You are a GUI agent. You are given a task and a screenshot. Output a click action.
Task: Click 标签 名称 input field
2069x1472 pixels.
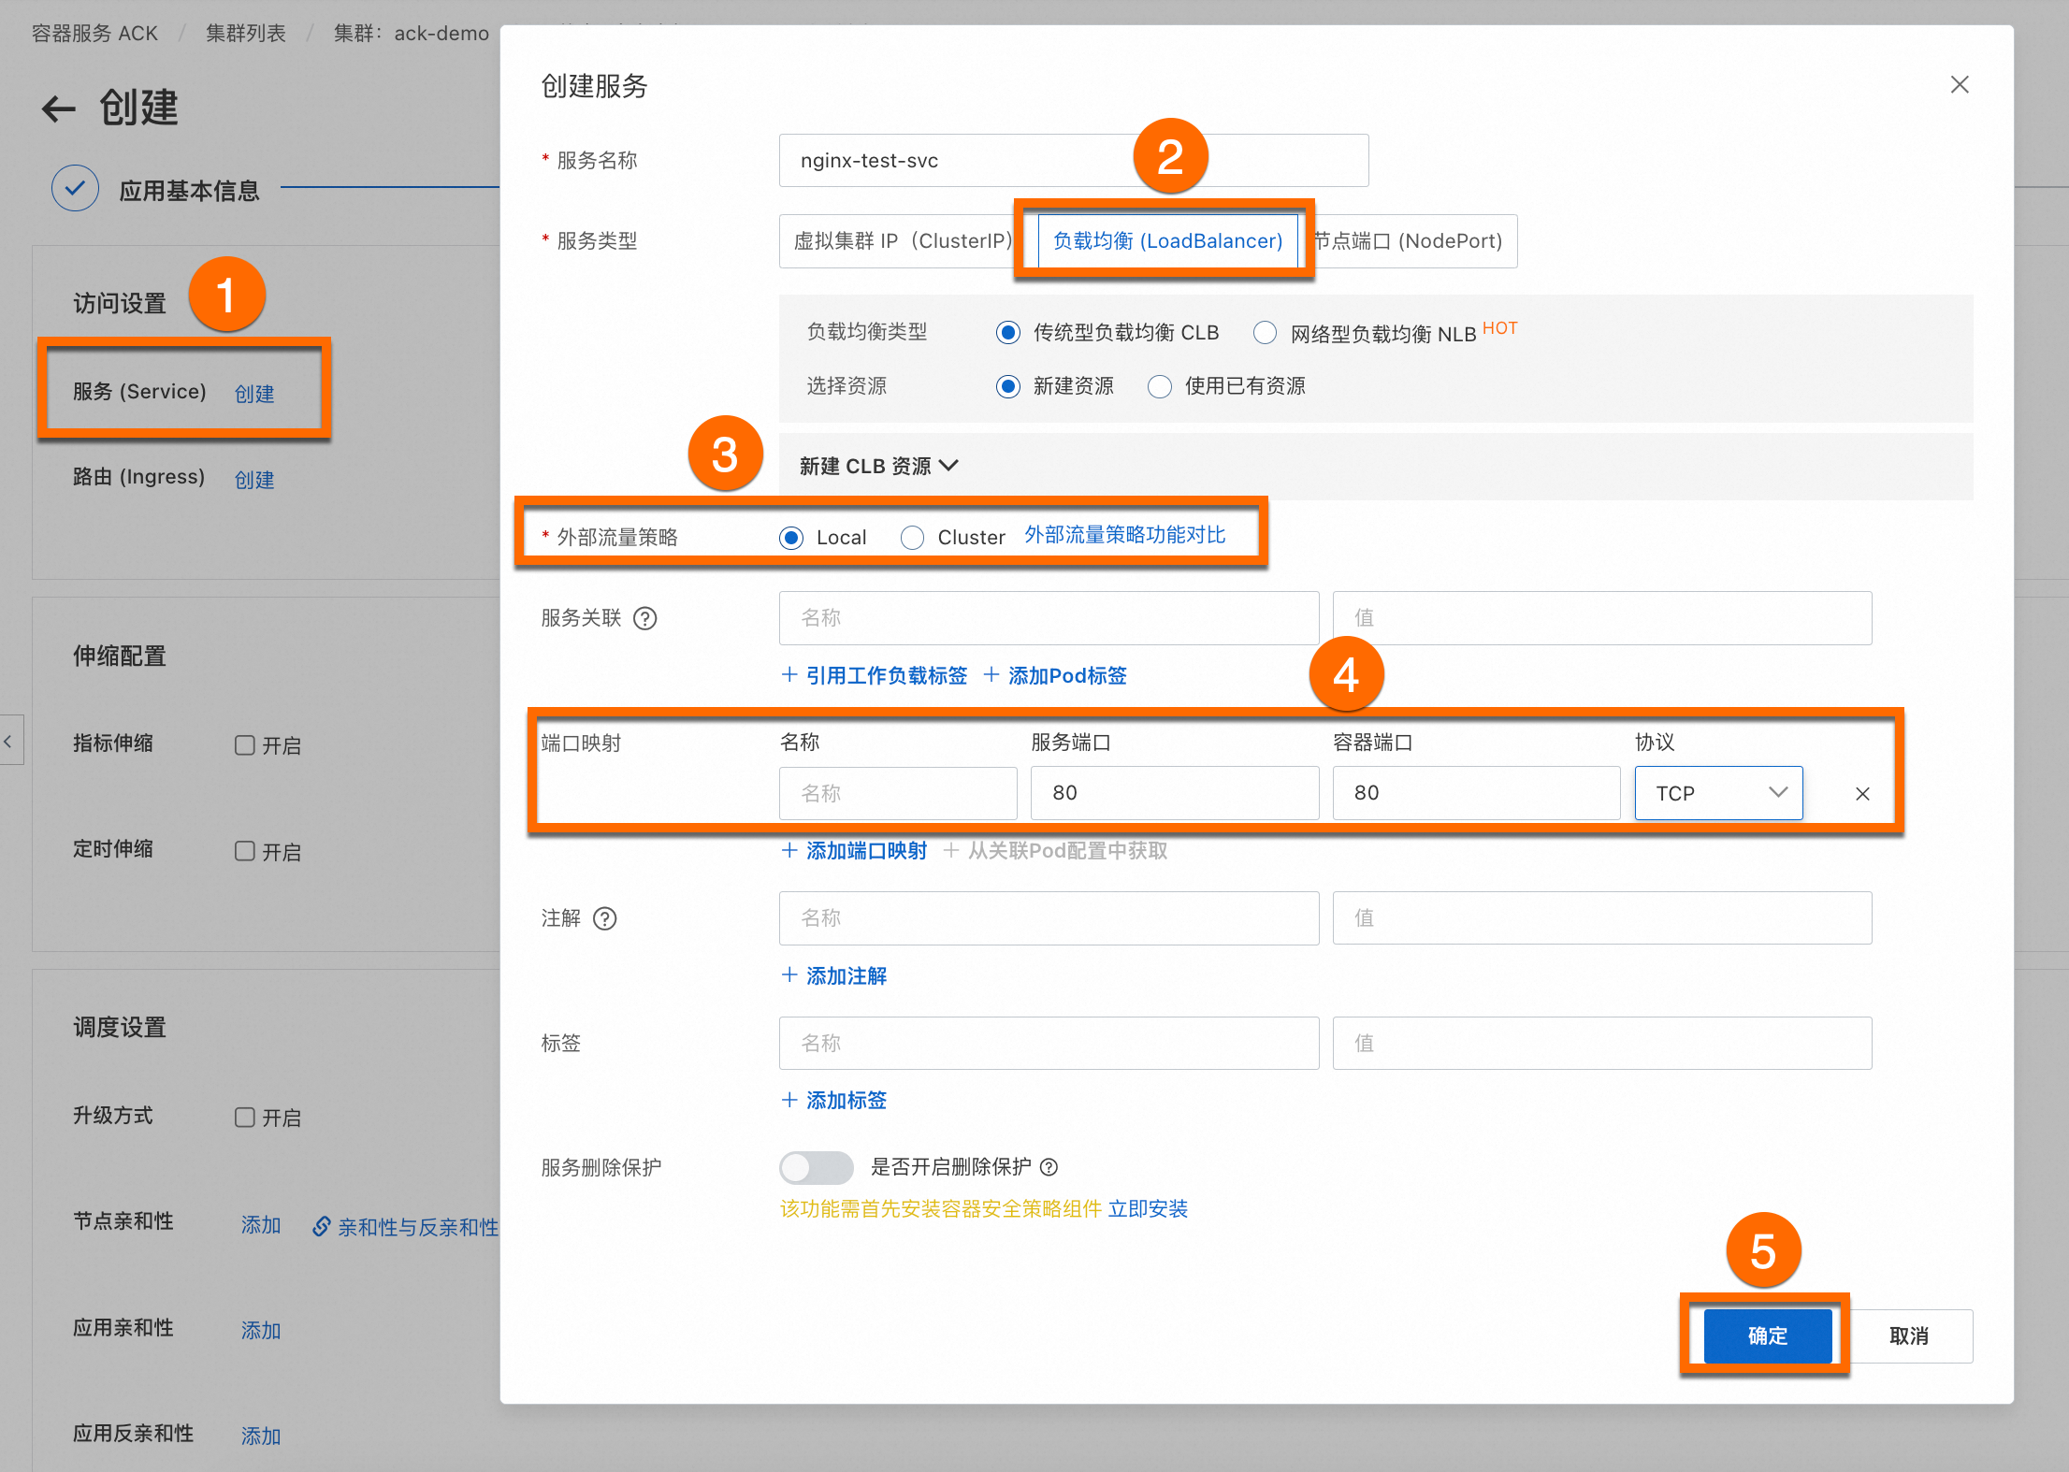[x=1049, y=1044]
